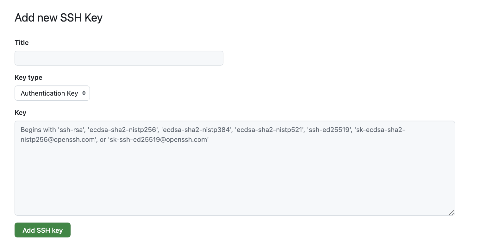Click inside the Key text area
Screen dimensions: 481x252
click(235, 168)
